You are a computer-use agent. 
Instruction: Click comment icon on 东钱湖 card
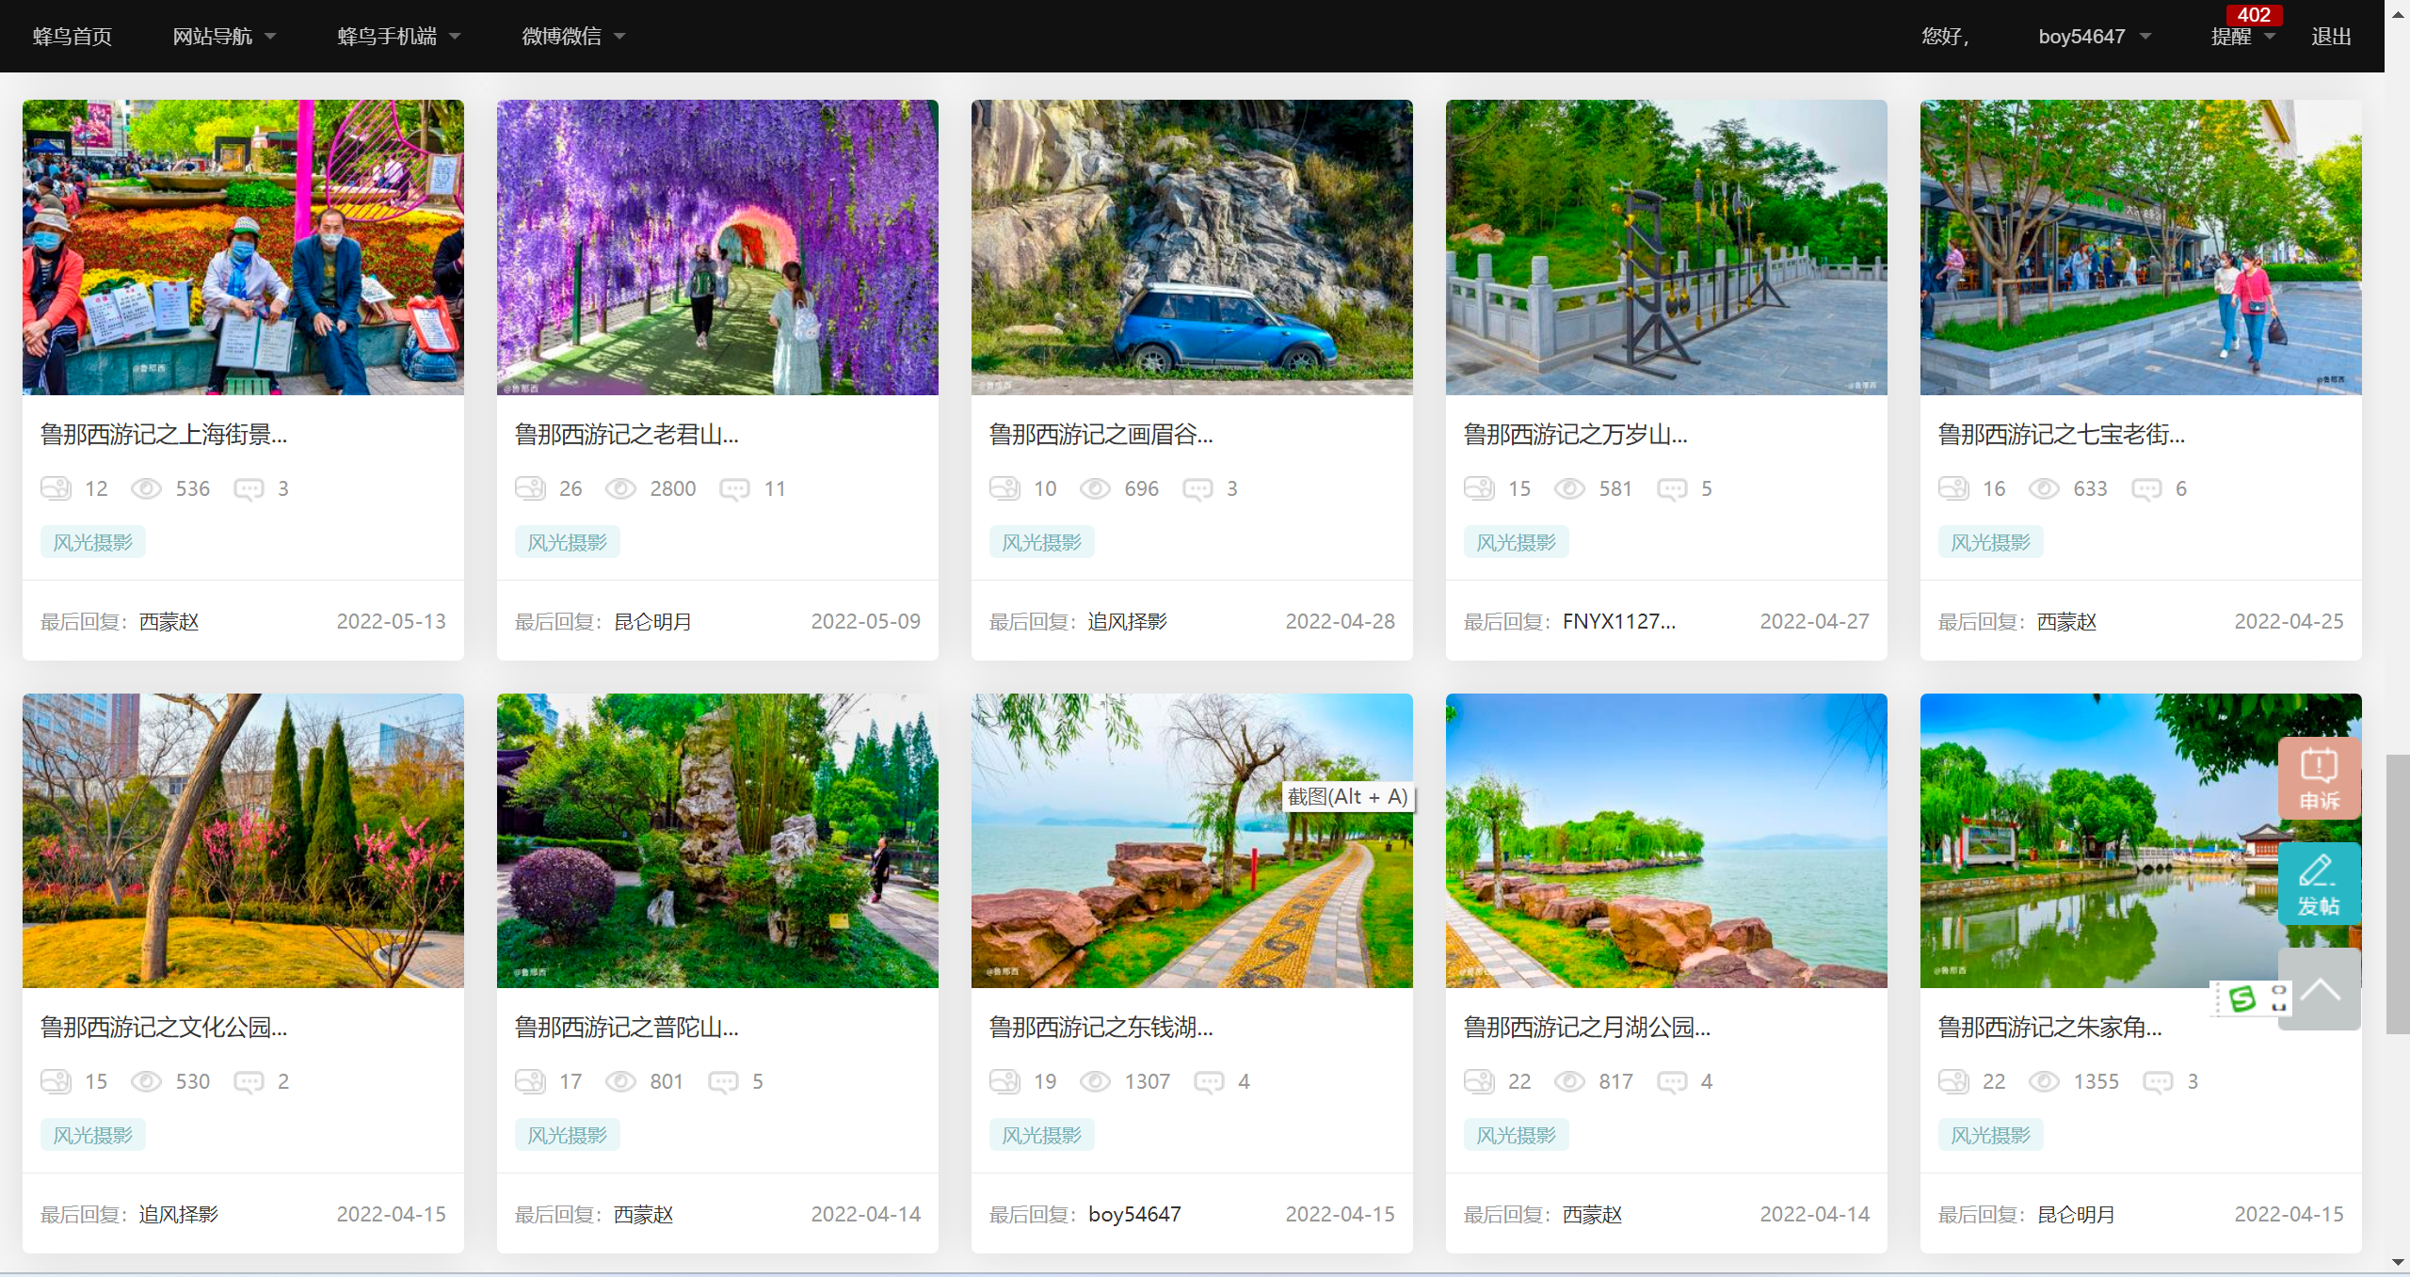click(x=1209, y=1081)
